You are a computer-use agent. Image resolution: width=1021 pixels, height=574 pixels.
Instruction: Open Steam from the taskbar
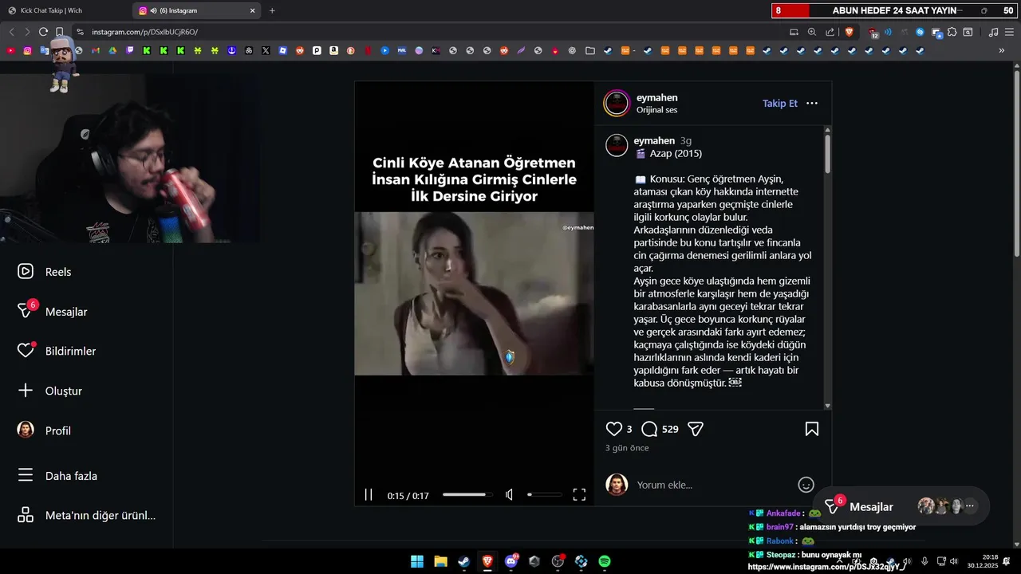pos(463,561)
